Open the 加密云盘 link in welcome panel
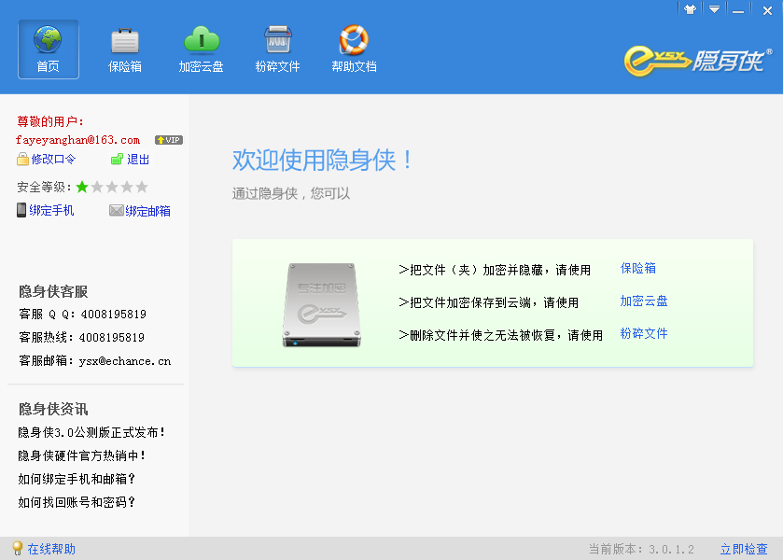The width and height of the screenshot is (783, 560). [644, 301]
